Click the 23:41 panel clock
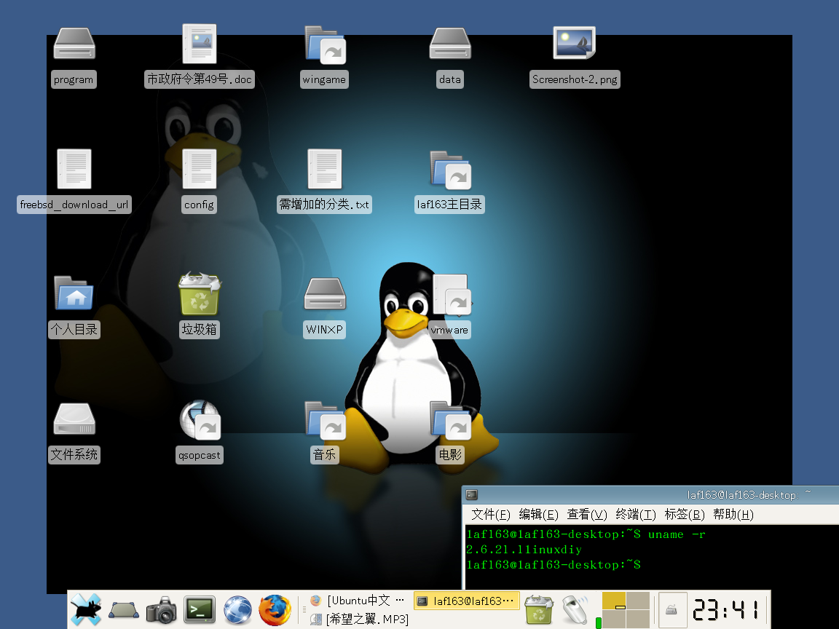The image size is (839, 629). [726, 610]
